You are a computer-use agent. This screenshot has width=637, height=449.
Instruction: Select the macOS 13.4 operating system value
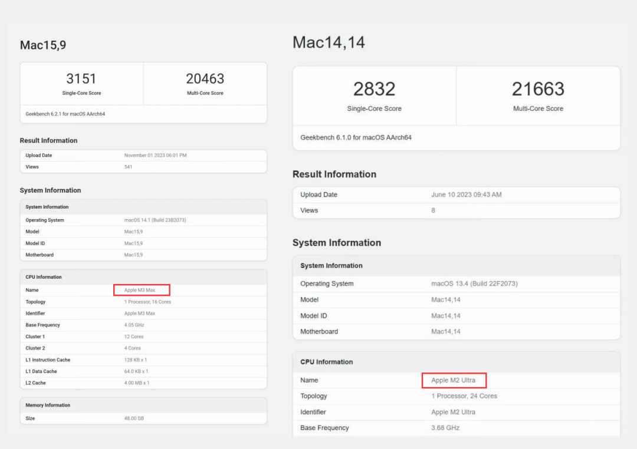[x=474, y=283]
